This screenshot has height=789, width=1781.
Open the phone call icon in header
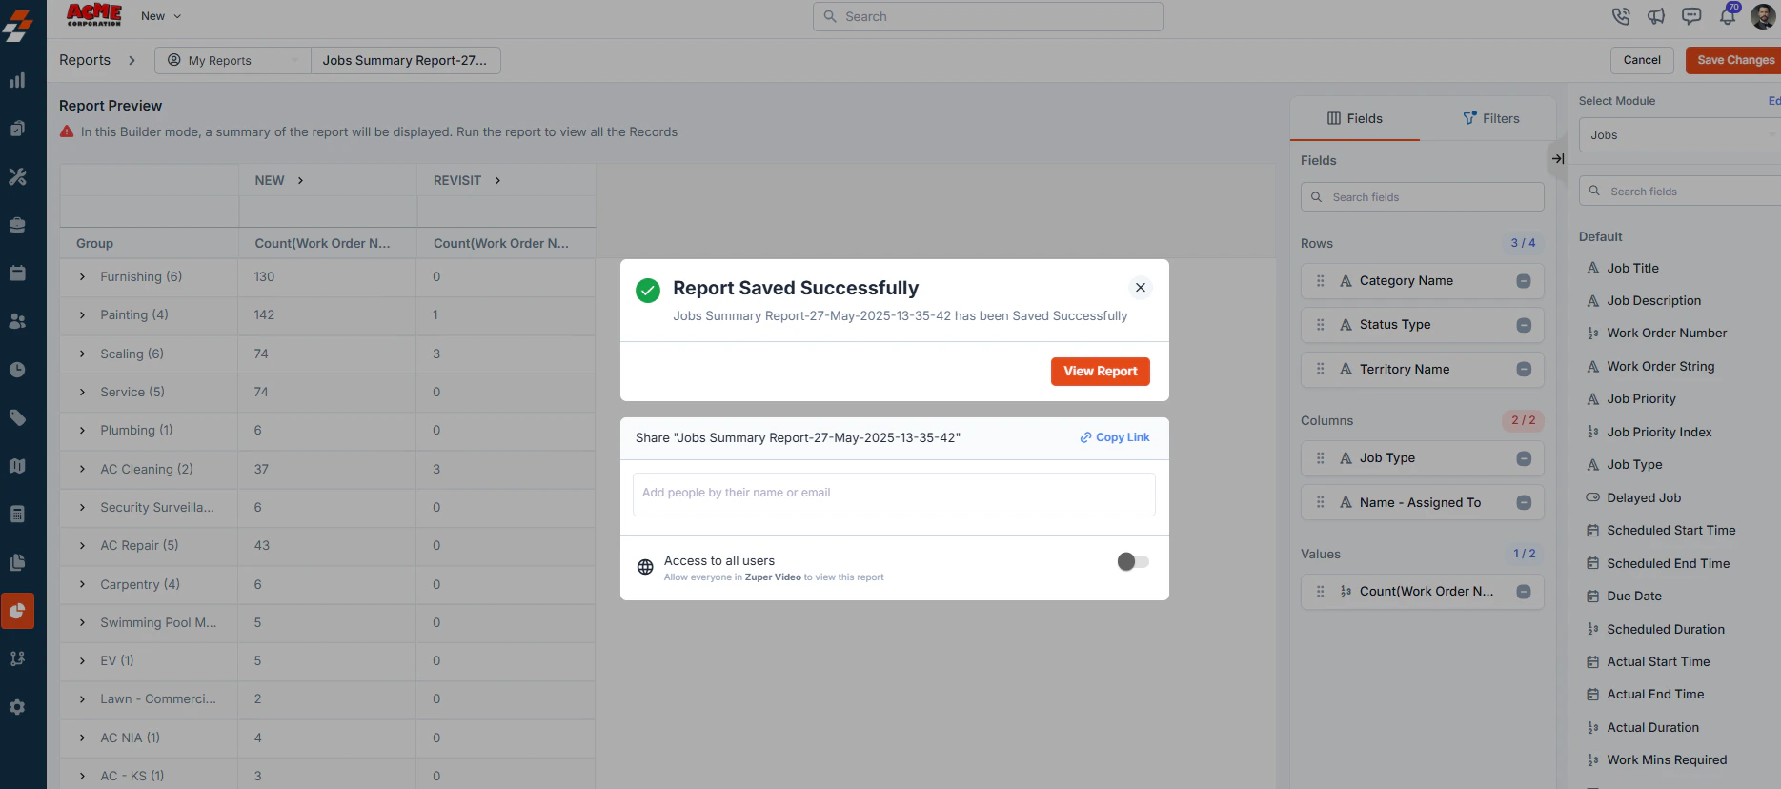click(1620, 16)
